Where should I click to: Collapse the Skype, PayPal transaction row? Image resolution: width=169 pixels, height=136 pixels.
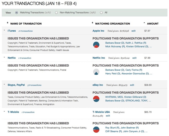pos(4,84)
